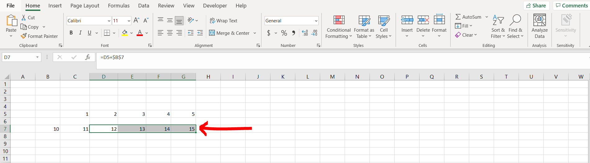This screenshot has width=590, height=163.
Task: Toggle Bold formatting
Action: click(71, 33)
